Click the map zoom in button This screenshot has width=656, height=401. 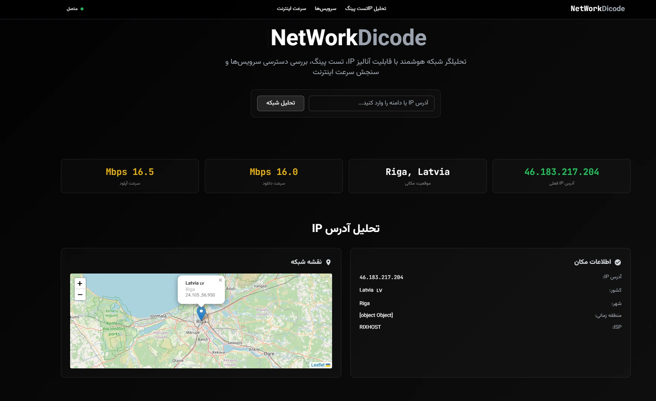[x=80, y=283]
